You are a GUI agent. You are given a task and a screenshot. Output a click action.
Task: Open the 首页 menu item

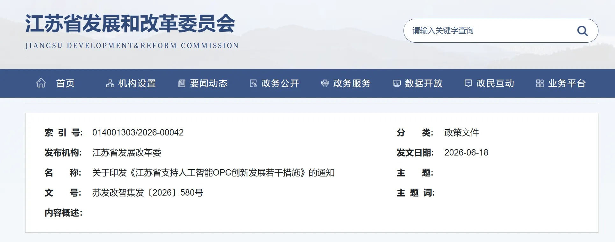(x=65, y=83)
